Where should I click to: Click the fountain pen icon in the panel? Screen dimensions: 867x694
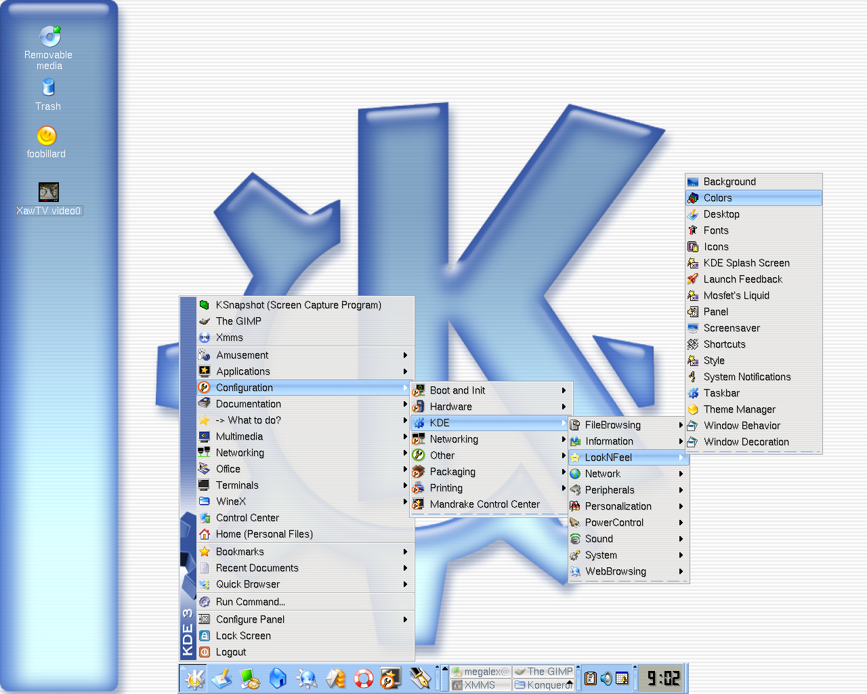(x=420, y=678)
